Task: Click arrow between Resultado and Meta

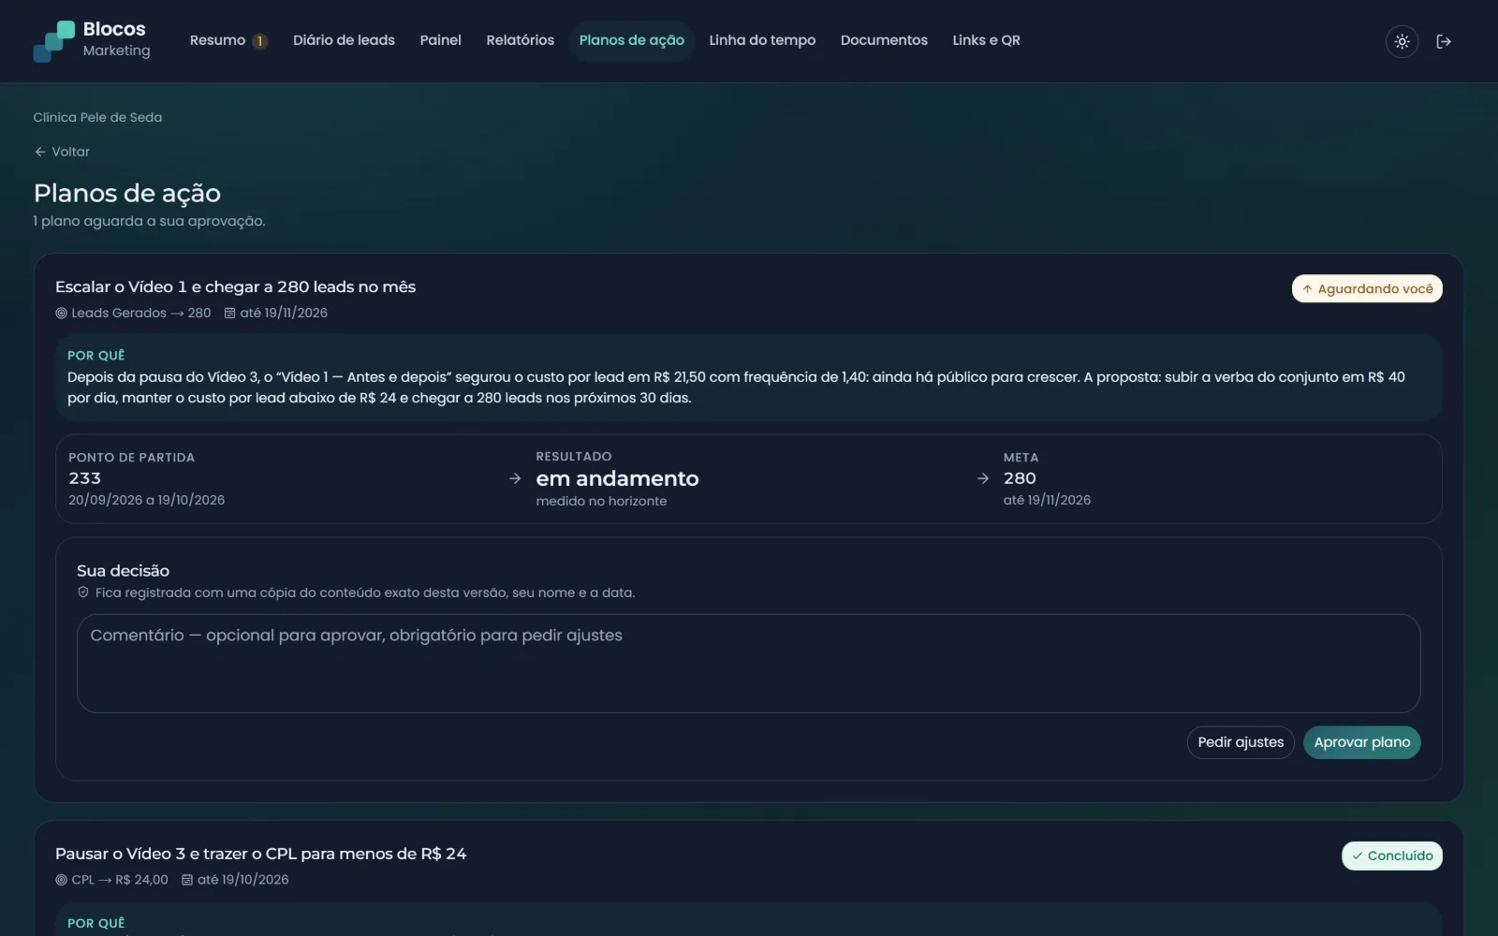Action: pos(982,478)
